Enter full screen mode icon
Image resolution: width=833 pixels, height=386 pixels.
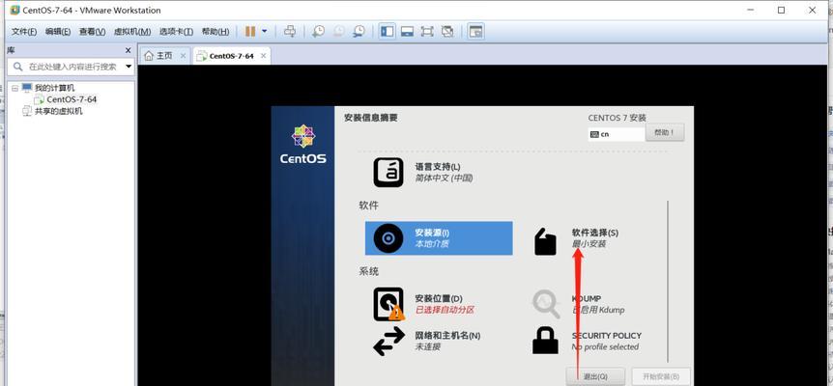(x=427, y=32)
